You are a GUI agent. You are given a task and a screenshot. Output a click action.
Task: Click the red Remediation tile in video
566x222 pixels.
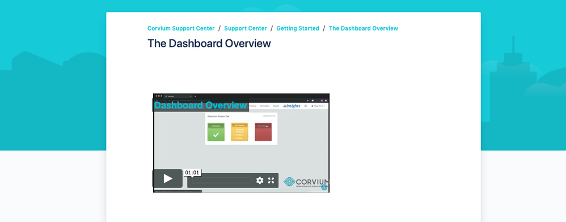(x=263, y=132)
